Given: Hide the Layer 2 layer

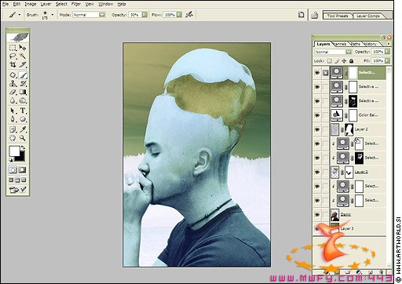Looking at the screenshot, I should (x=317, y=129).
